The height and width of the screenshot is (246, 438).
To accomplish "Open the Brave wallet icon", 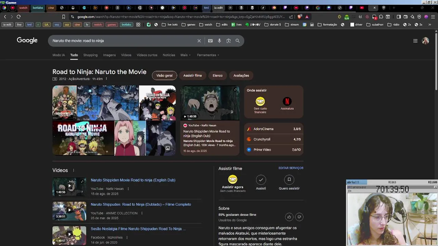I will (405, 16).
